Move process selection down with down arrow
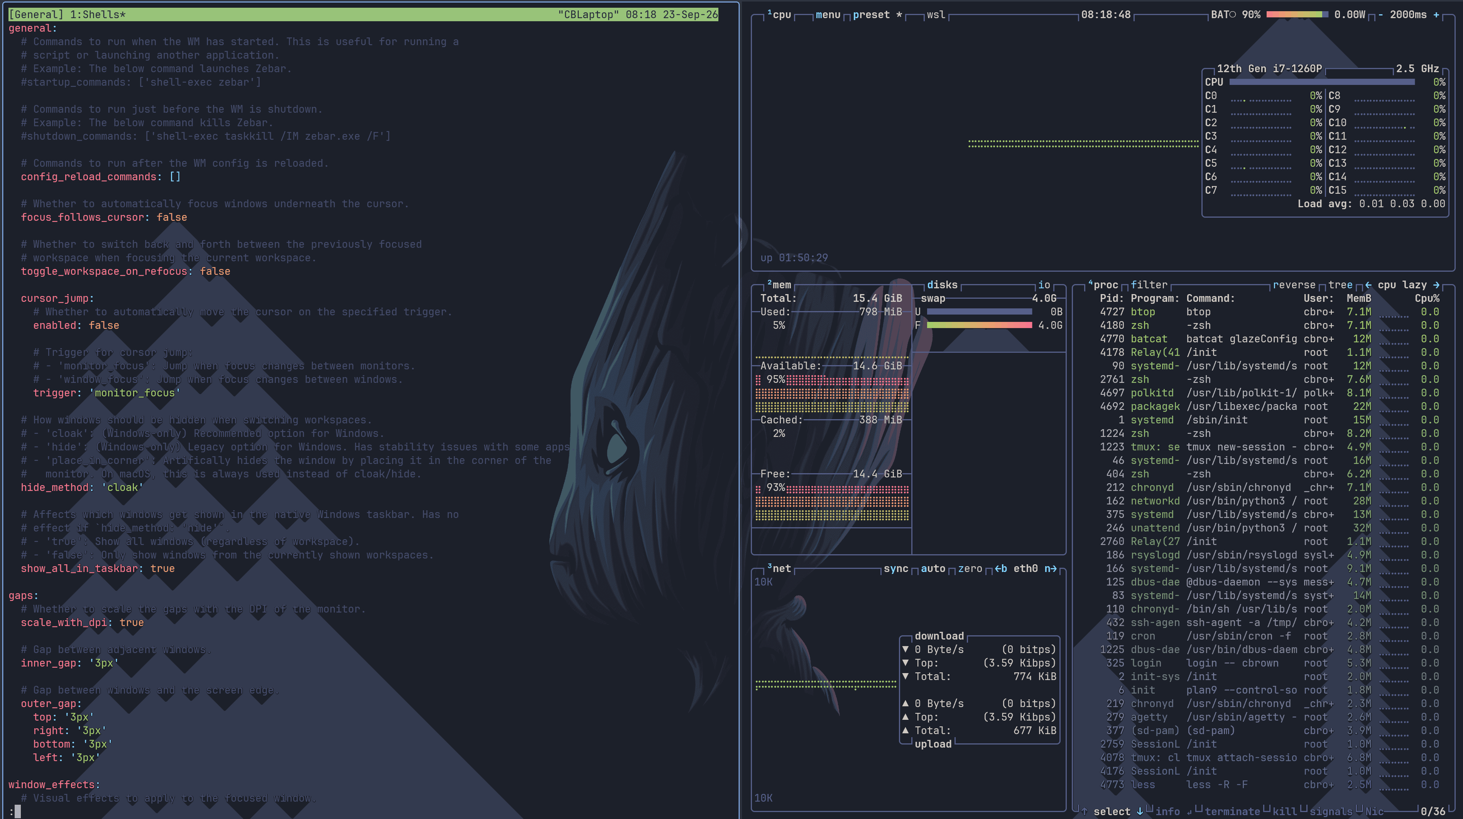 (x=1139, y=811)
